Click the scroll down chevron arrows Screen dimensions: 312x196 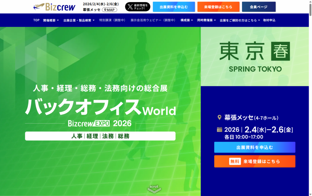(154, 190)
